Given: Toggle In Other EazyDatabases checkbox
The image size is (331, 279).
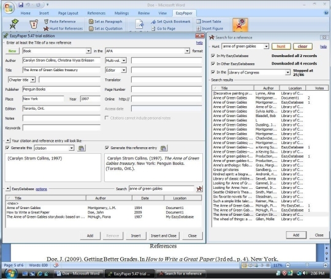Looking at the screenshot, I should coord(213,64).
